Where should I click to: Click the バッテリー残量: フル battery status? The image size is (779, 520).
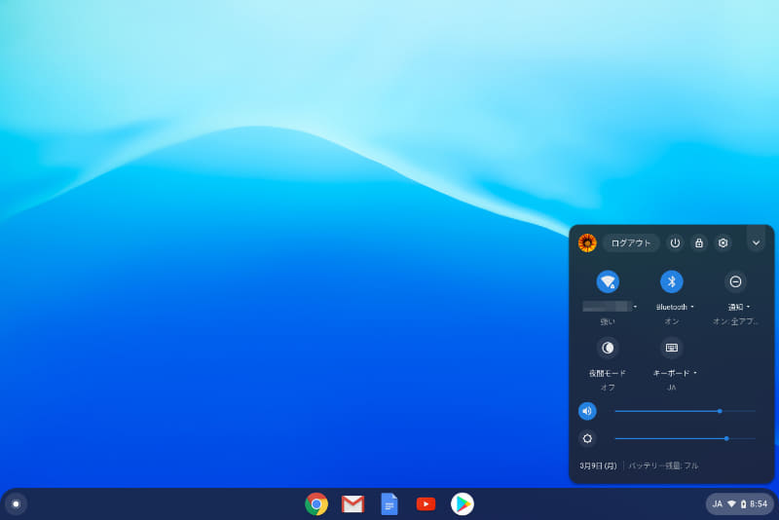click(x=664, y=465)
